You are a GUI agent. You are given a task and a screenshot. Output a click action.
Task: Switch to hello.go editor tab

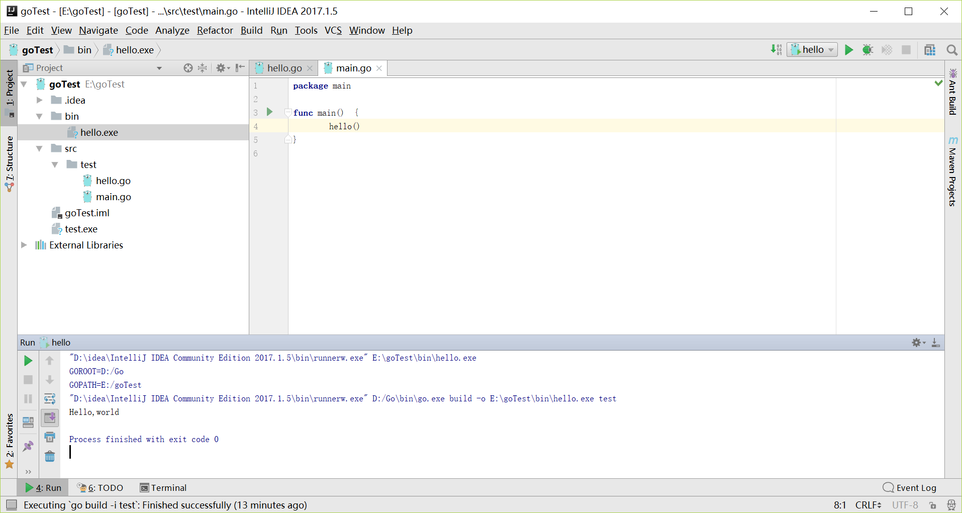pyautogui.click(x=284, y=68)
